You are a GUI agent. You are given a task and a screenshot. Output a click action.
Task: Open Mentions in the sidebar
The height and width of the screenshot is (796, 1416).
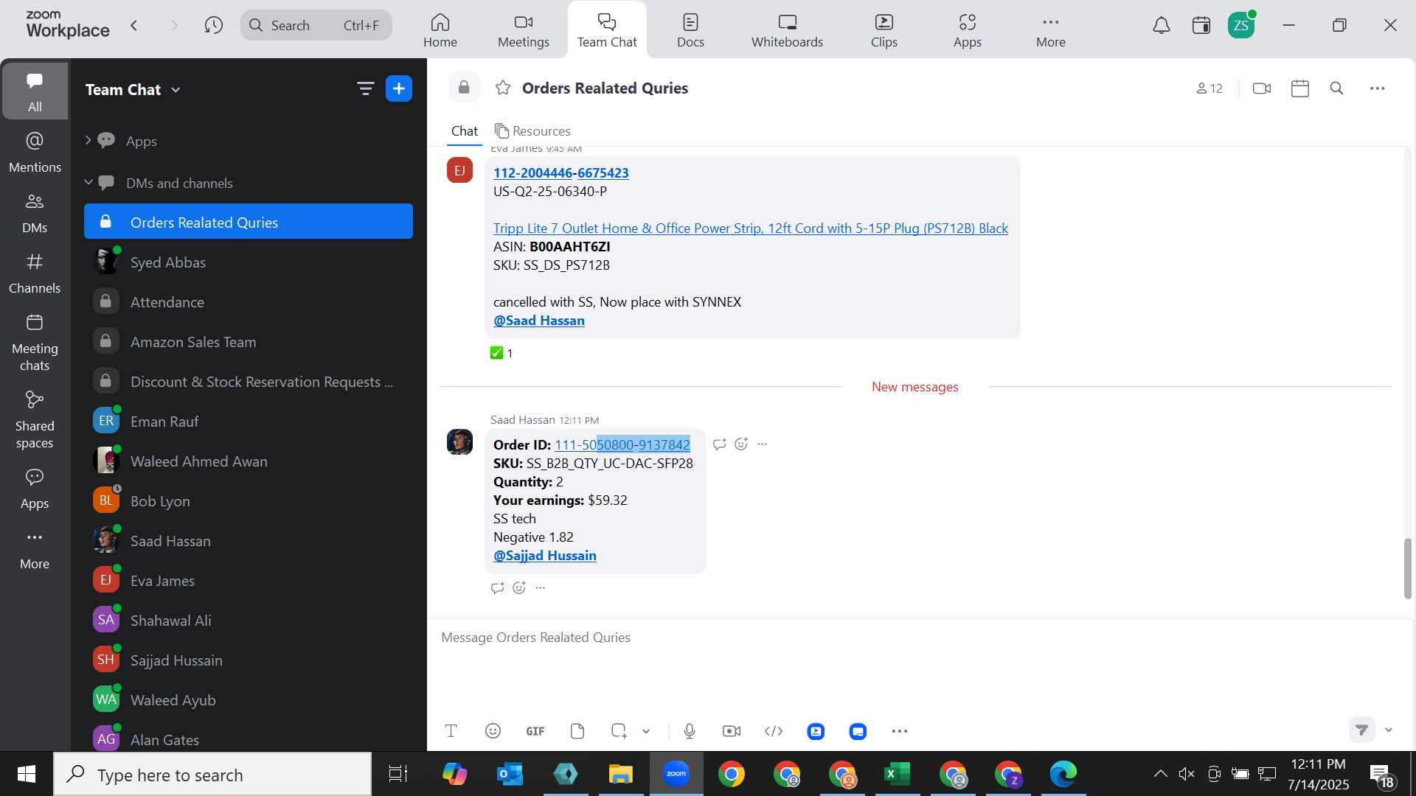point(35,153)
